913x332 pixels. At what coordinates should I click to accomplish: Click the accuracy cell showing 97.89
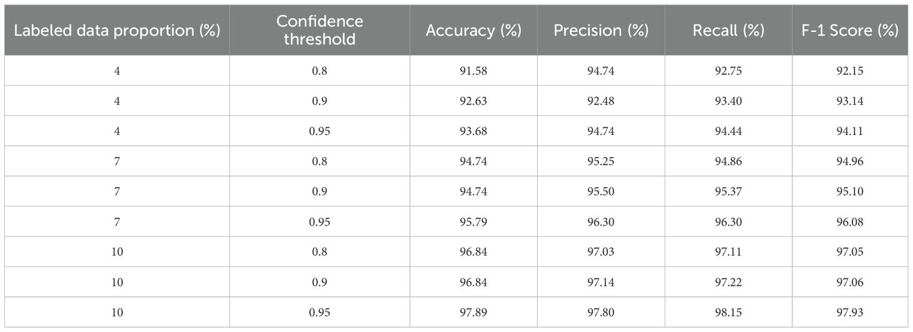[x=473, y=311]
